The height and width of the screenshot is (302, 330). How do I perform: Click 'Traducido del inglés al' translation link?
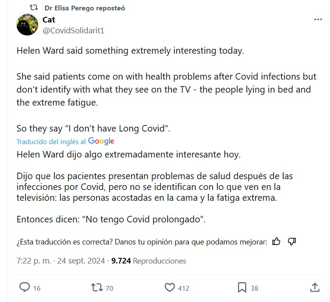(51, 141)
